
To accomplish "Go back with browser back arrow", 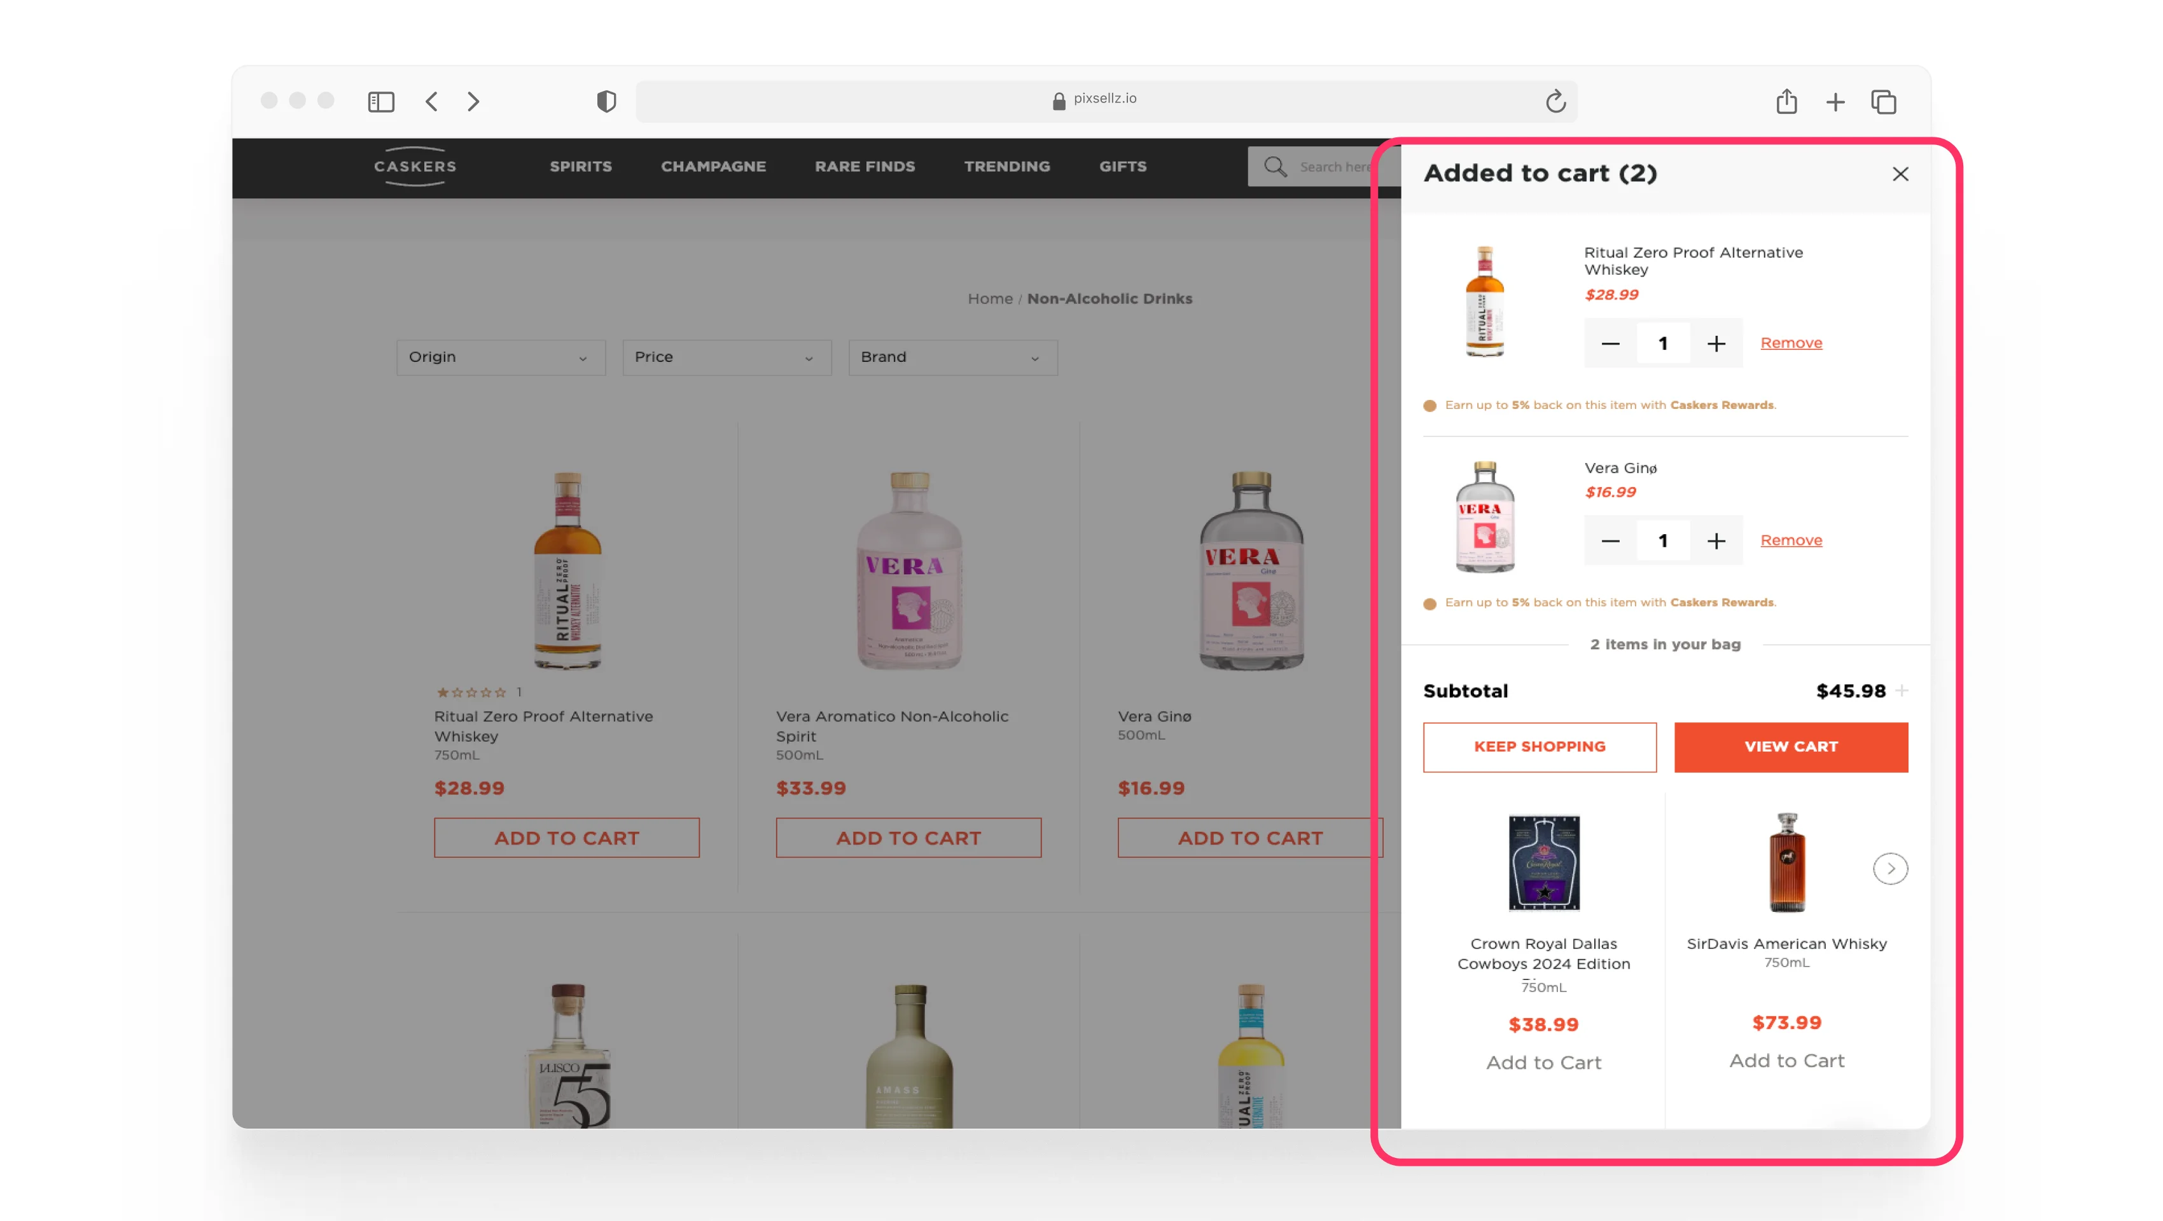I will (x=431, y=102).
